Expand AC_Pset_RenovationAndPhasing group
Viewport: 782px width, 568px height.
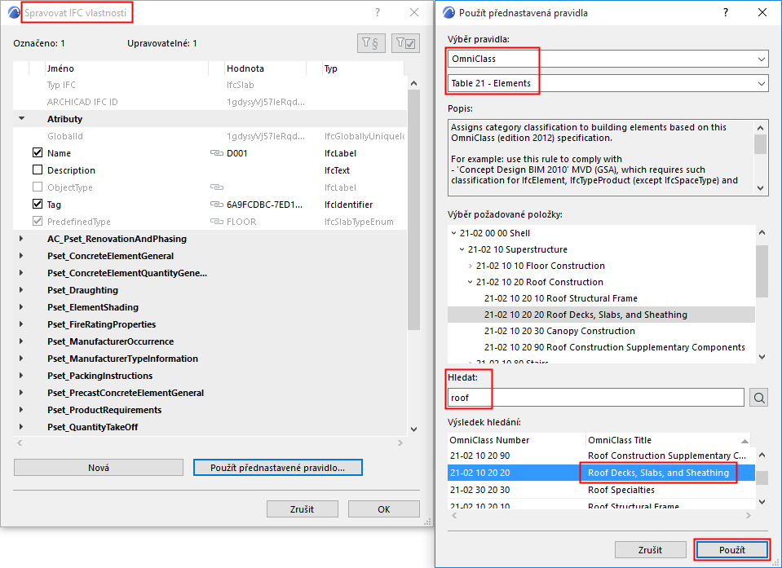pos(21,239)
